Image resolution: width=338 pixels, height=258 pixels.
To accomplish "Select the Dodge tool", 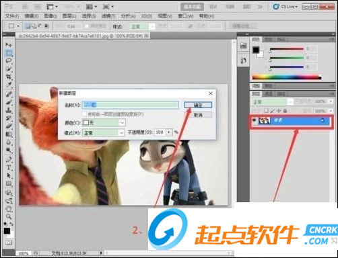I will coord(9,150).
